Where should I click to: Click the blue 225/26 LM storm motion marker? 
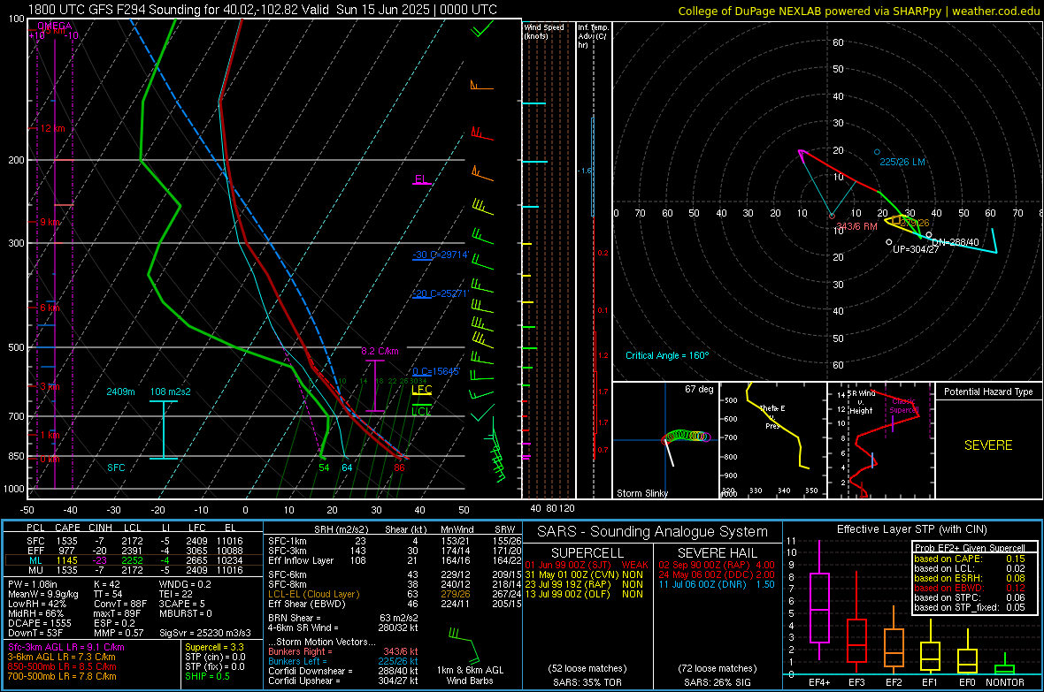pos(877,152)
